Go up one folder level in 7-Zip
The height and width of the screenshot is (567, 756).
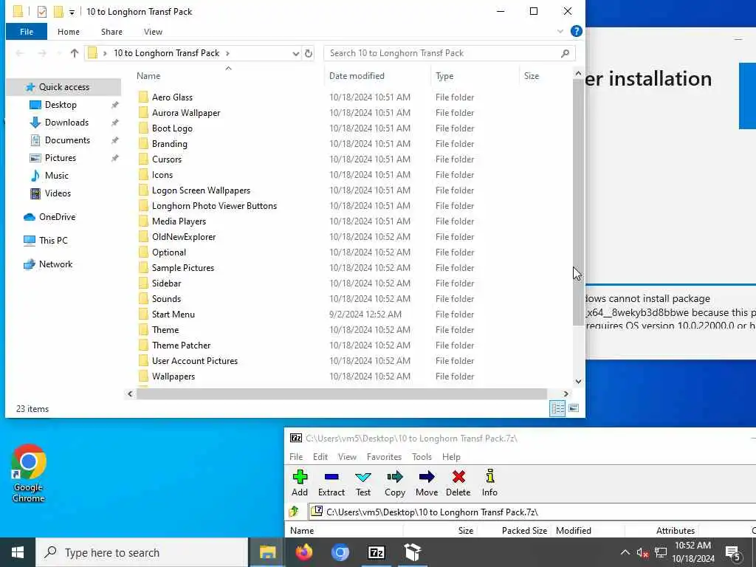294,512
